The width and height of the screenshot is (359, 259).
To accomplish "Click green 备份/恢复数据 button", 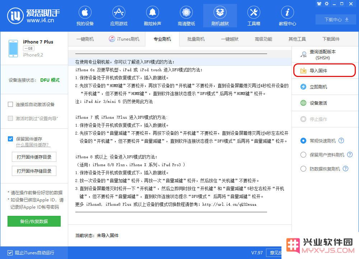I will click(x=34, y=221).
